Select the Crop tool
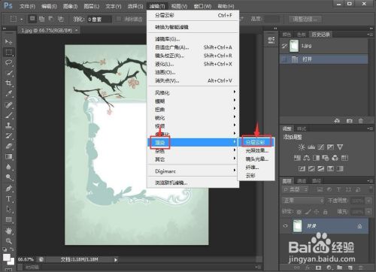This screenshot has width=376, height=272. click(9, 83)
